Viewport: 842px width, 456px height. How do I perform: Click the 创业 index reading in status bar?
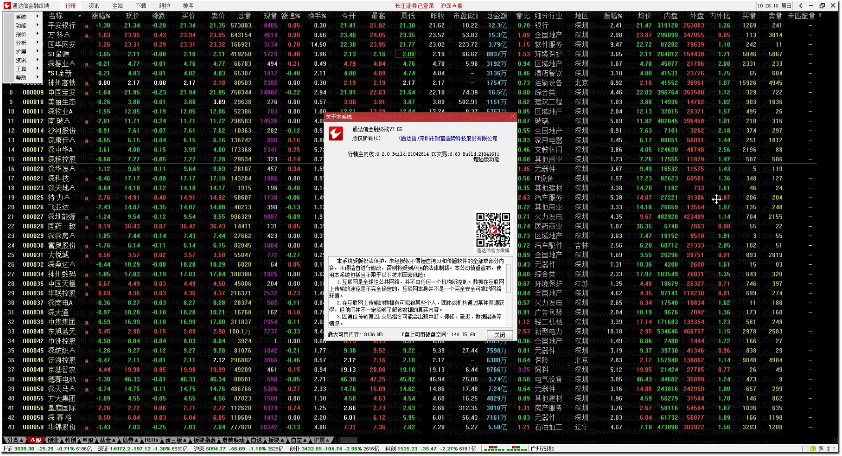click(x=335, y=449)
